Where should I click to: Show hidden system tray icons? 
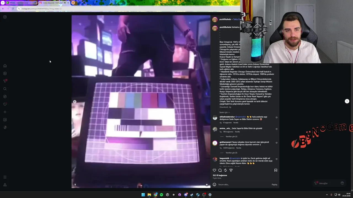pos(327,195)
